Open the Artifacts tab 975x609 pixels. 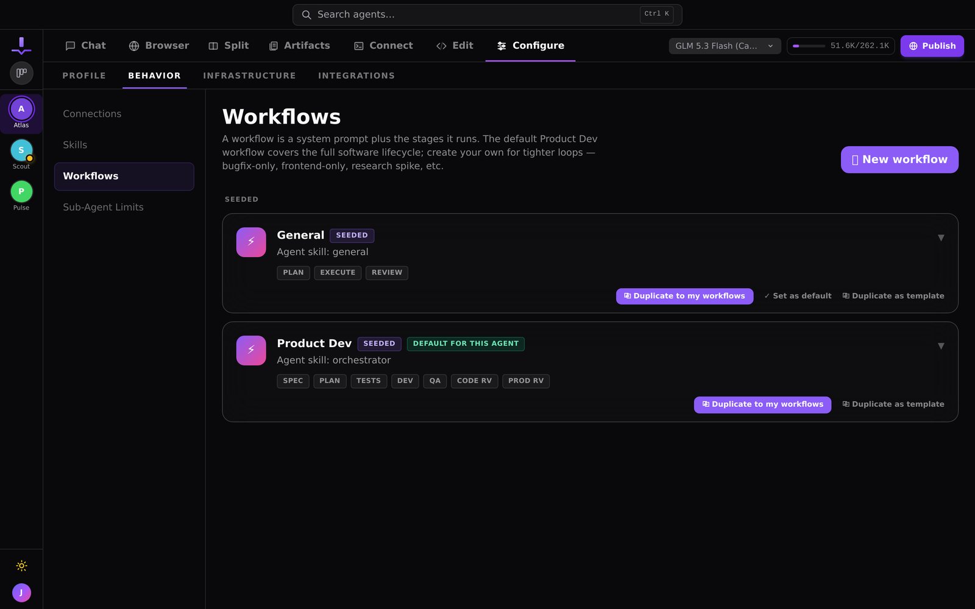[x=300, y=46]
